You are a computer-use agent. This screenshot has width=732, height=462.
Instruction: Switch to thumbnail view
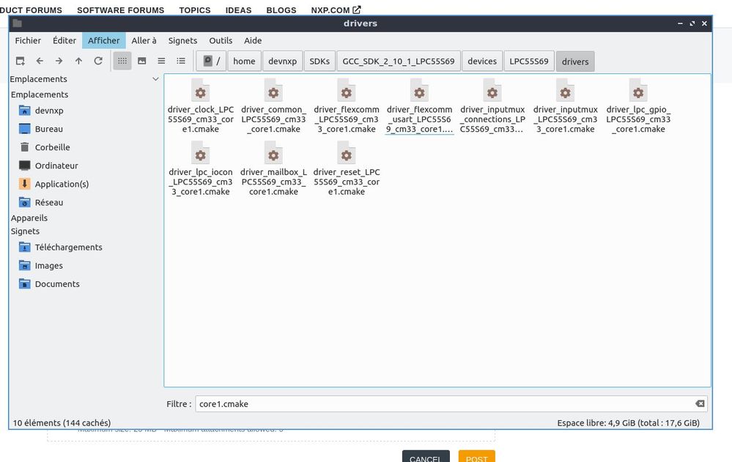click(x=142, y=61)
